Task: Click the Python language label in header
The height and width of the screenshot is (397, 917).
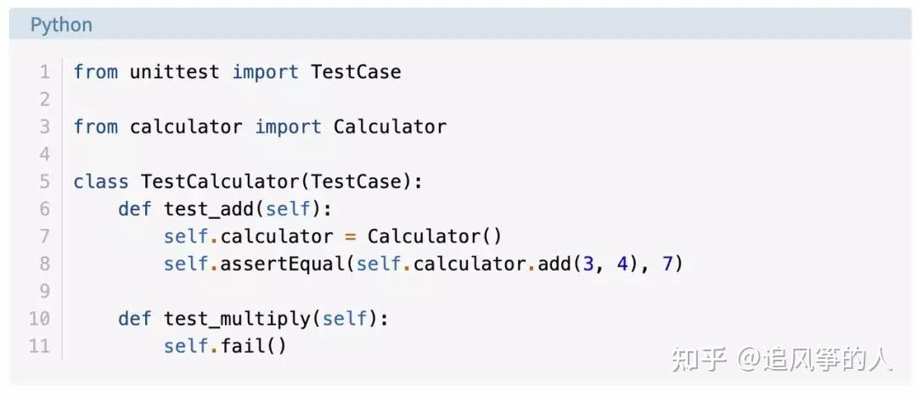Action: [x=61, y=25]
